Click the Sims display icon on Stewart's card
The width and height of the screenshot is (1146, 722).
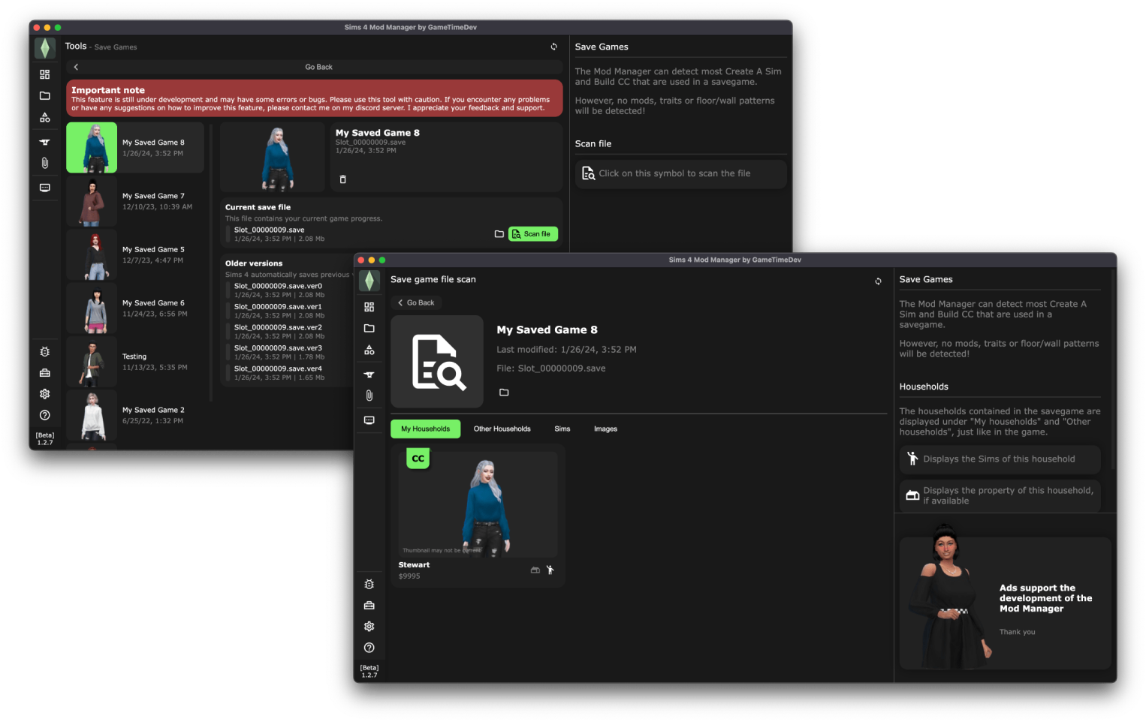(x=550, y=570)
